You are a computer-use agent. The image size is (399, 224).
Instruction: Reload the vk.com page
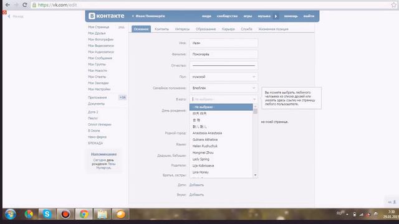[x=25, y=5]
